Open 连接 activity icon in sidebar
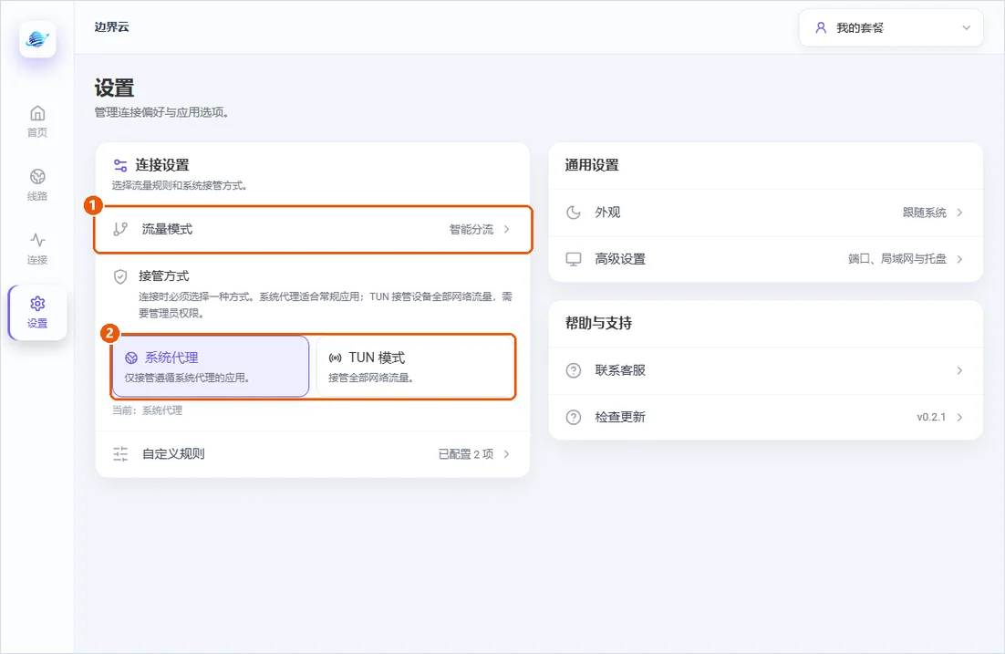The width and height of the screenshot is (1005, 654). (37, 240)
